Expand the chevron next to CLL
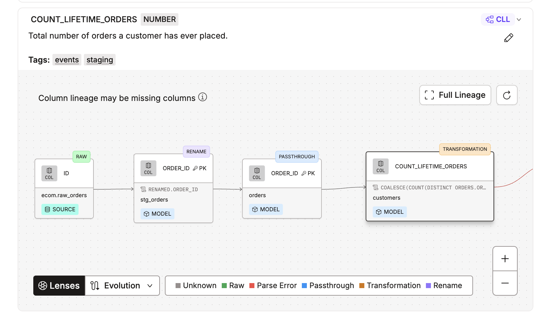The height and width of the screenshot is (316, 544). [x=519, y=19]
